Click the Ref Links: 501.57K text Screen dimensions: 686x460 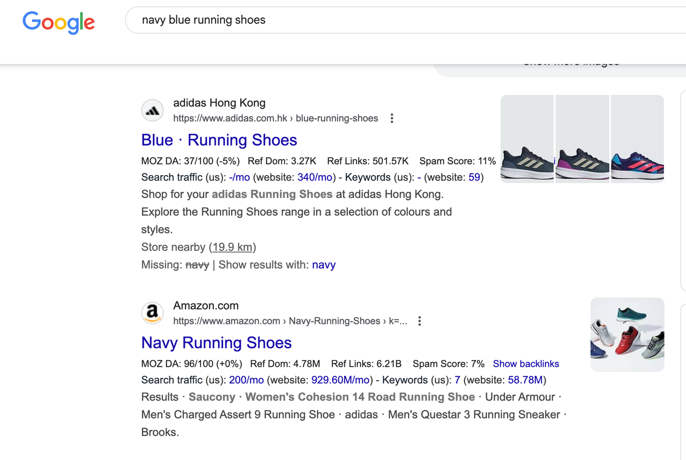point(368,161)
